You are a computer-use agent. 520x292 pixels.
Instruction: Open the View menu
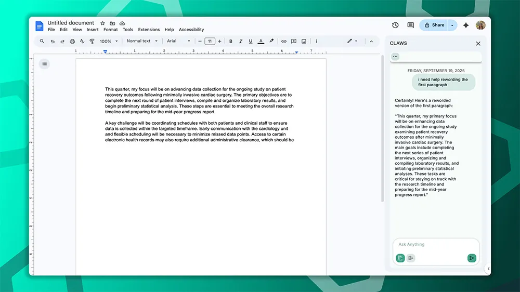tap(77, 30)
